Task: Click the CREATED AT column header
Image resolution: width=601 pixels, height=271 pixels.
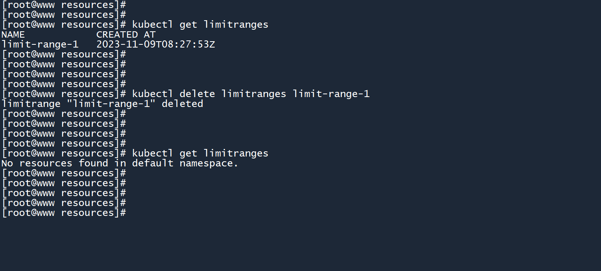Action: coord(126,34)
